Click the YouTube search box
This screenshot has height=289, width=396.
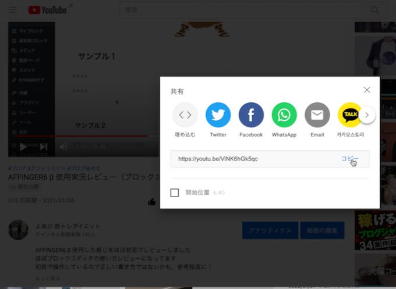pos(241,10)
